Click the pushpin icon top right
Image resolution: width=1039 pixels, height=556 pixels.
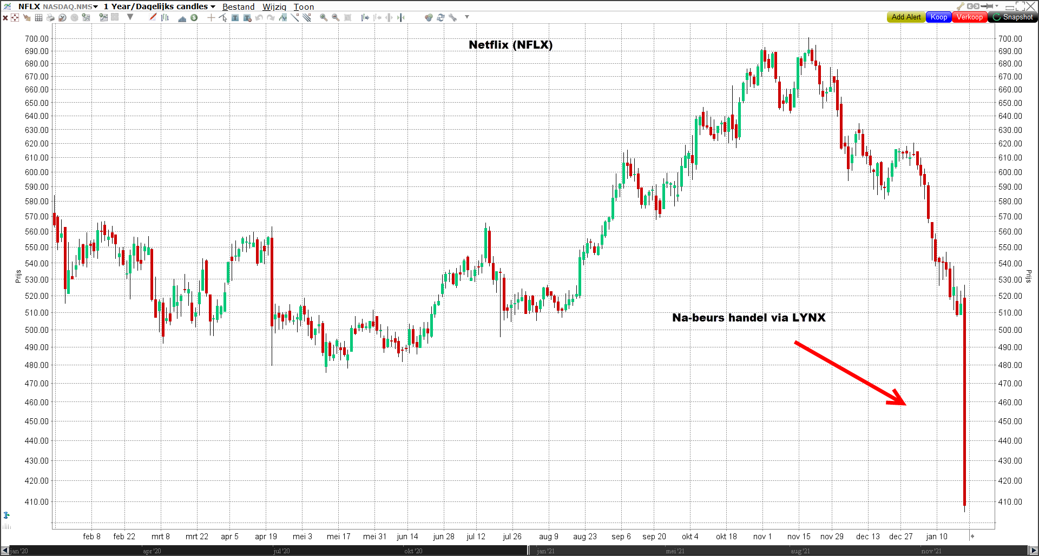coord(987,6)
